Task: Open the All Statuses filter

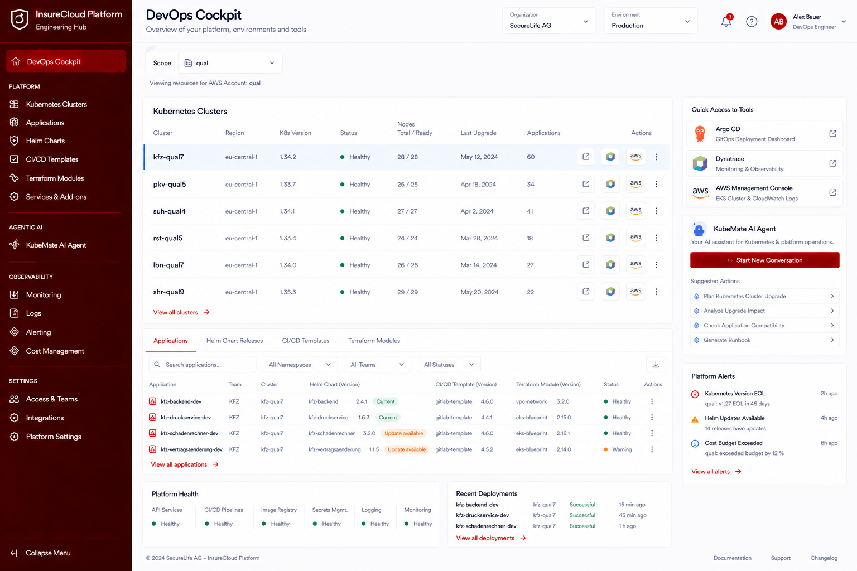Action: [449, 365]
